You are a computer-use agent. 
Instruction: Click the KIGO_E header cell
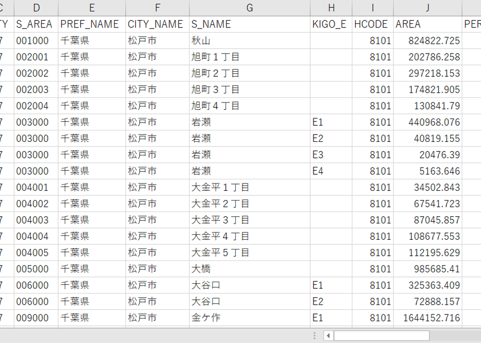(x=331, y=24)
